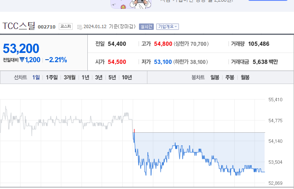Click the TCC스틸 stock title
294x189 pixels.
19,26
